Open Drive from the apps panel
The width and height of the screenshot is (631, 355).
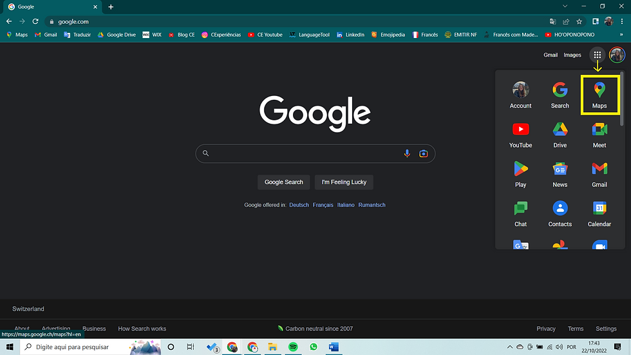[x=560, y=135]
